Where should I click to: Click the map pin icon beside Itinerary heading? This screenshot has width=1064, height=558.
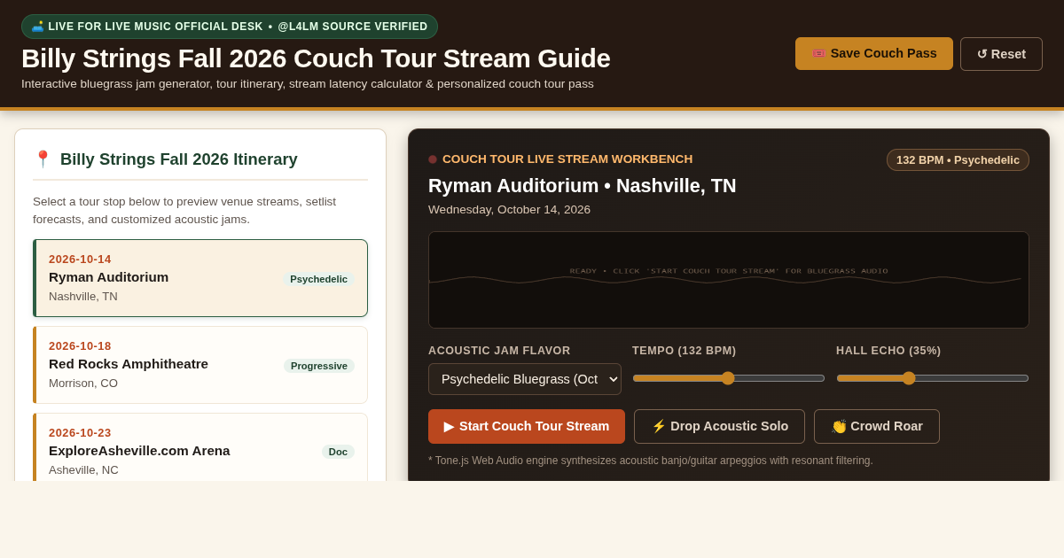[x=43, y=159]
